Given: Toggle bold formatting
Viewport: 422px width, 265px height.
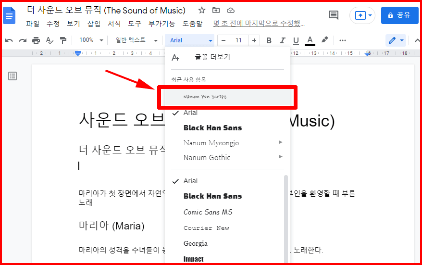Looking at the screenshot, I should [x=269, y=40].
